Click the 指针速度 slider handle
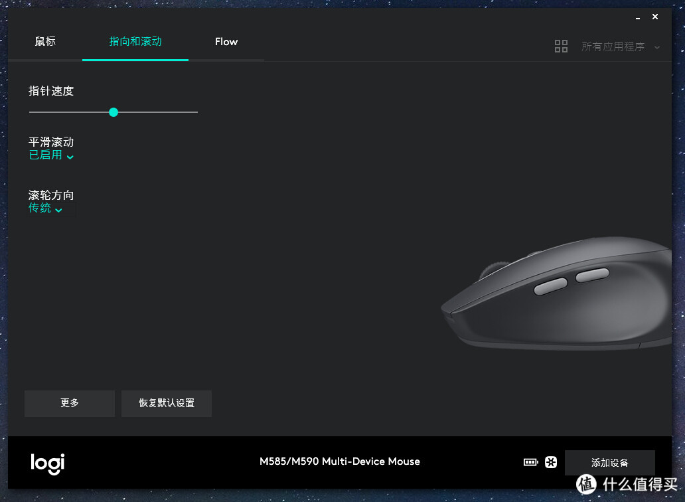This screenshot has height=502, width=685. pyautogui.click(x=114, y=112)
